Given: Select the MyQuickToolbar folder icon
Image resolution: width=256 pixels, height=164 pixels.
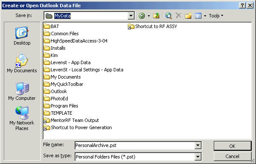Looking at the screenshot, I should [x=47, y=84].
